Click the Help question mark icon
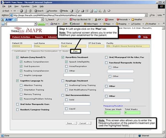This screenshot has width=166, height=138. pyautogui.click(x=139, y=37)
